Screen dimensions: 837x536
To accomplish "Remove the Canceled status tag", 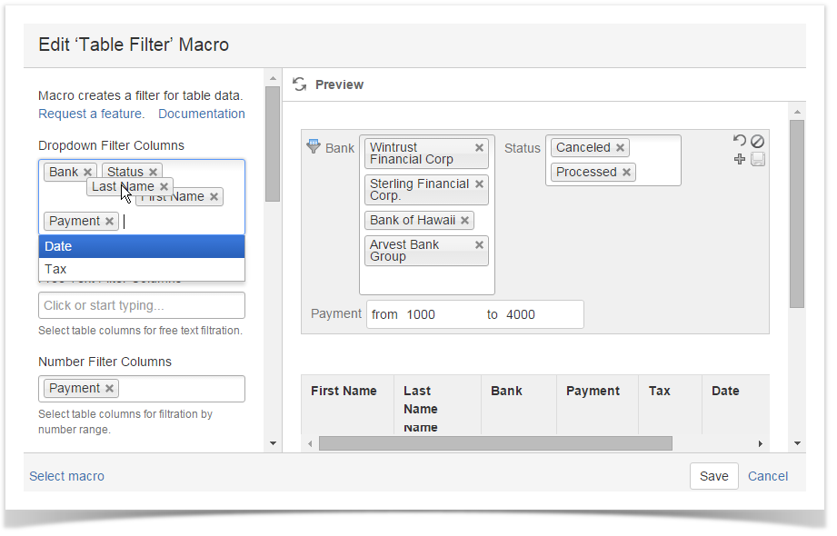I will click(620, 148).
